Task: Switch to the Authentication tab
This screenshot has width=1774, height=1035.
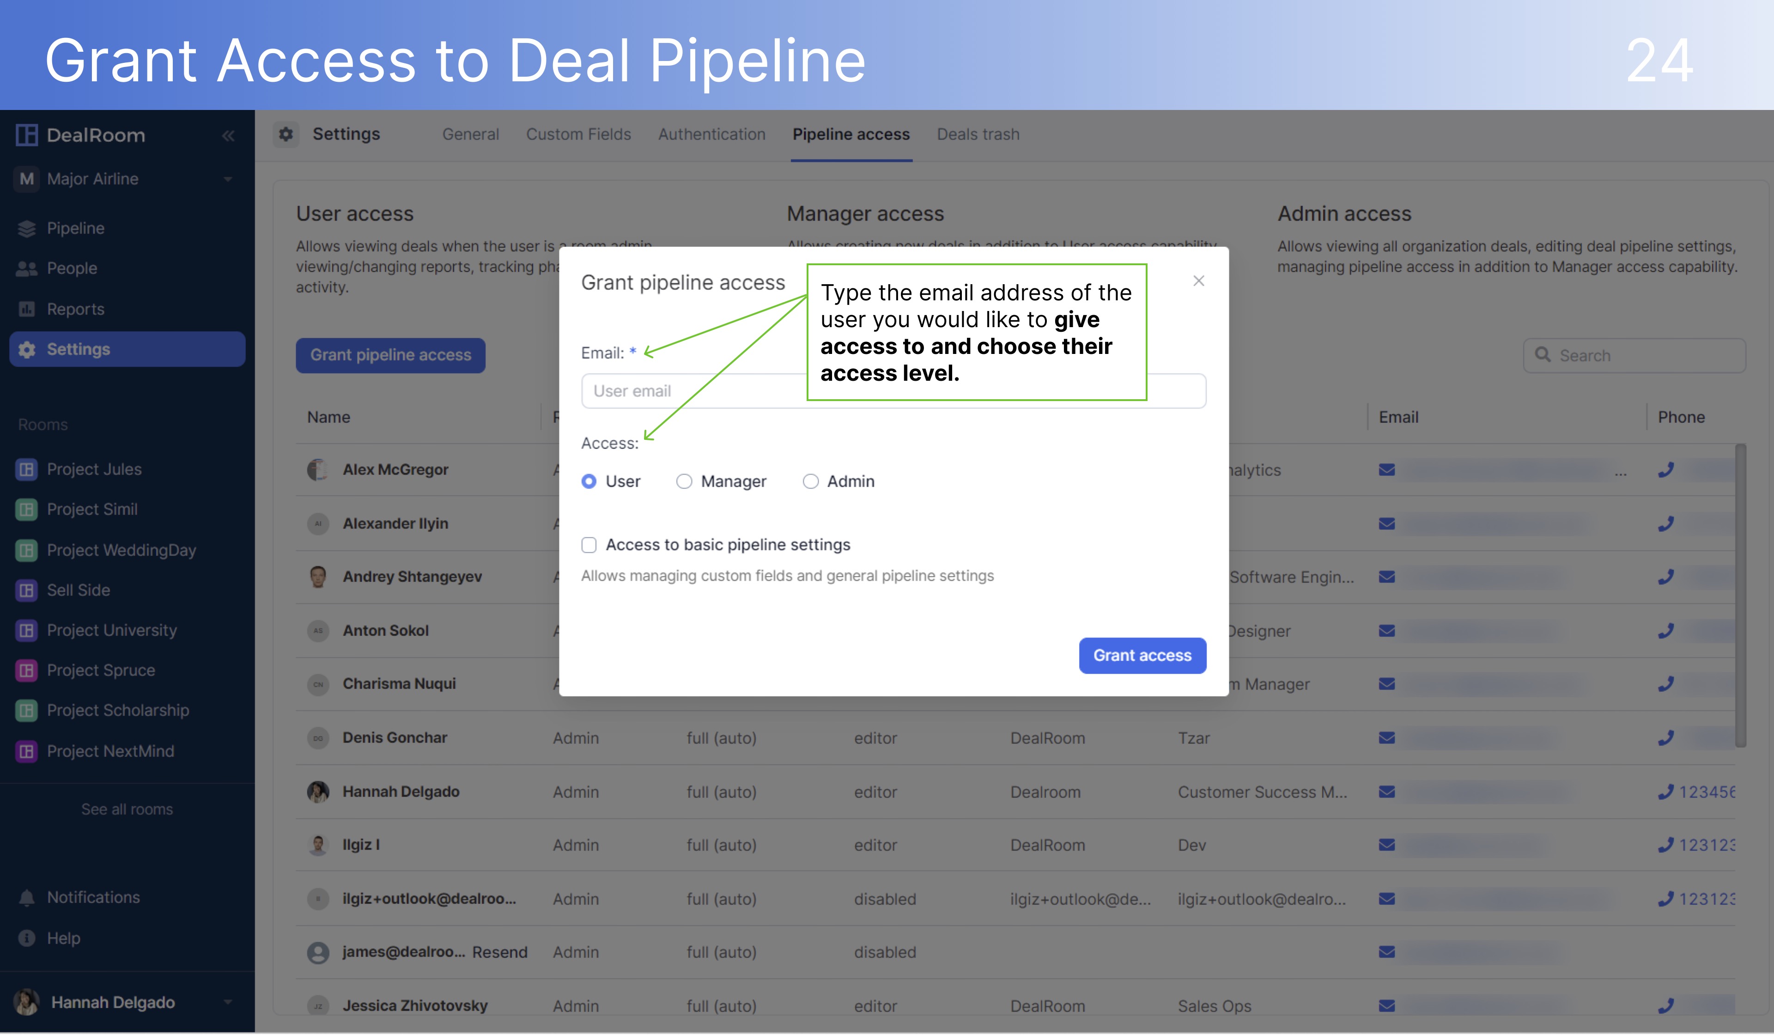Action: tap(712, 134)
